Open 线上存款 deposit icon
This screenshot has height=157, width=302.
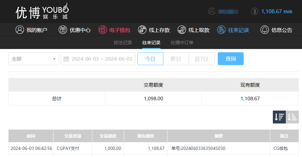[x=142, y=30]
